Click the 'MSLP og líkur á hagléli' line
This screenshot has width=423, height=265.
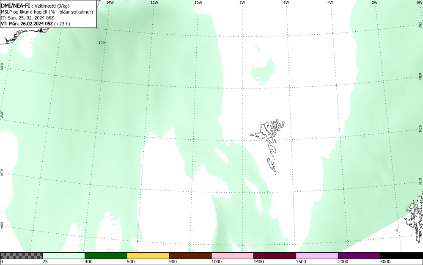47,12
